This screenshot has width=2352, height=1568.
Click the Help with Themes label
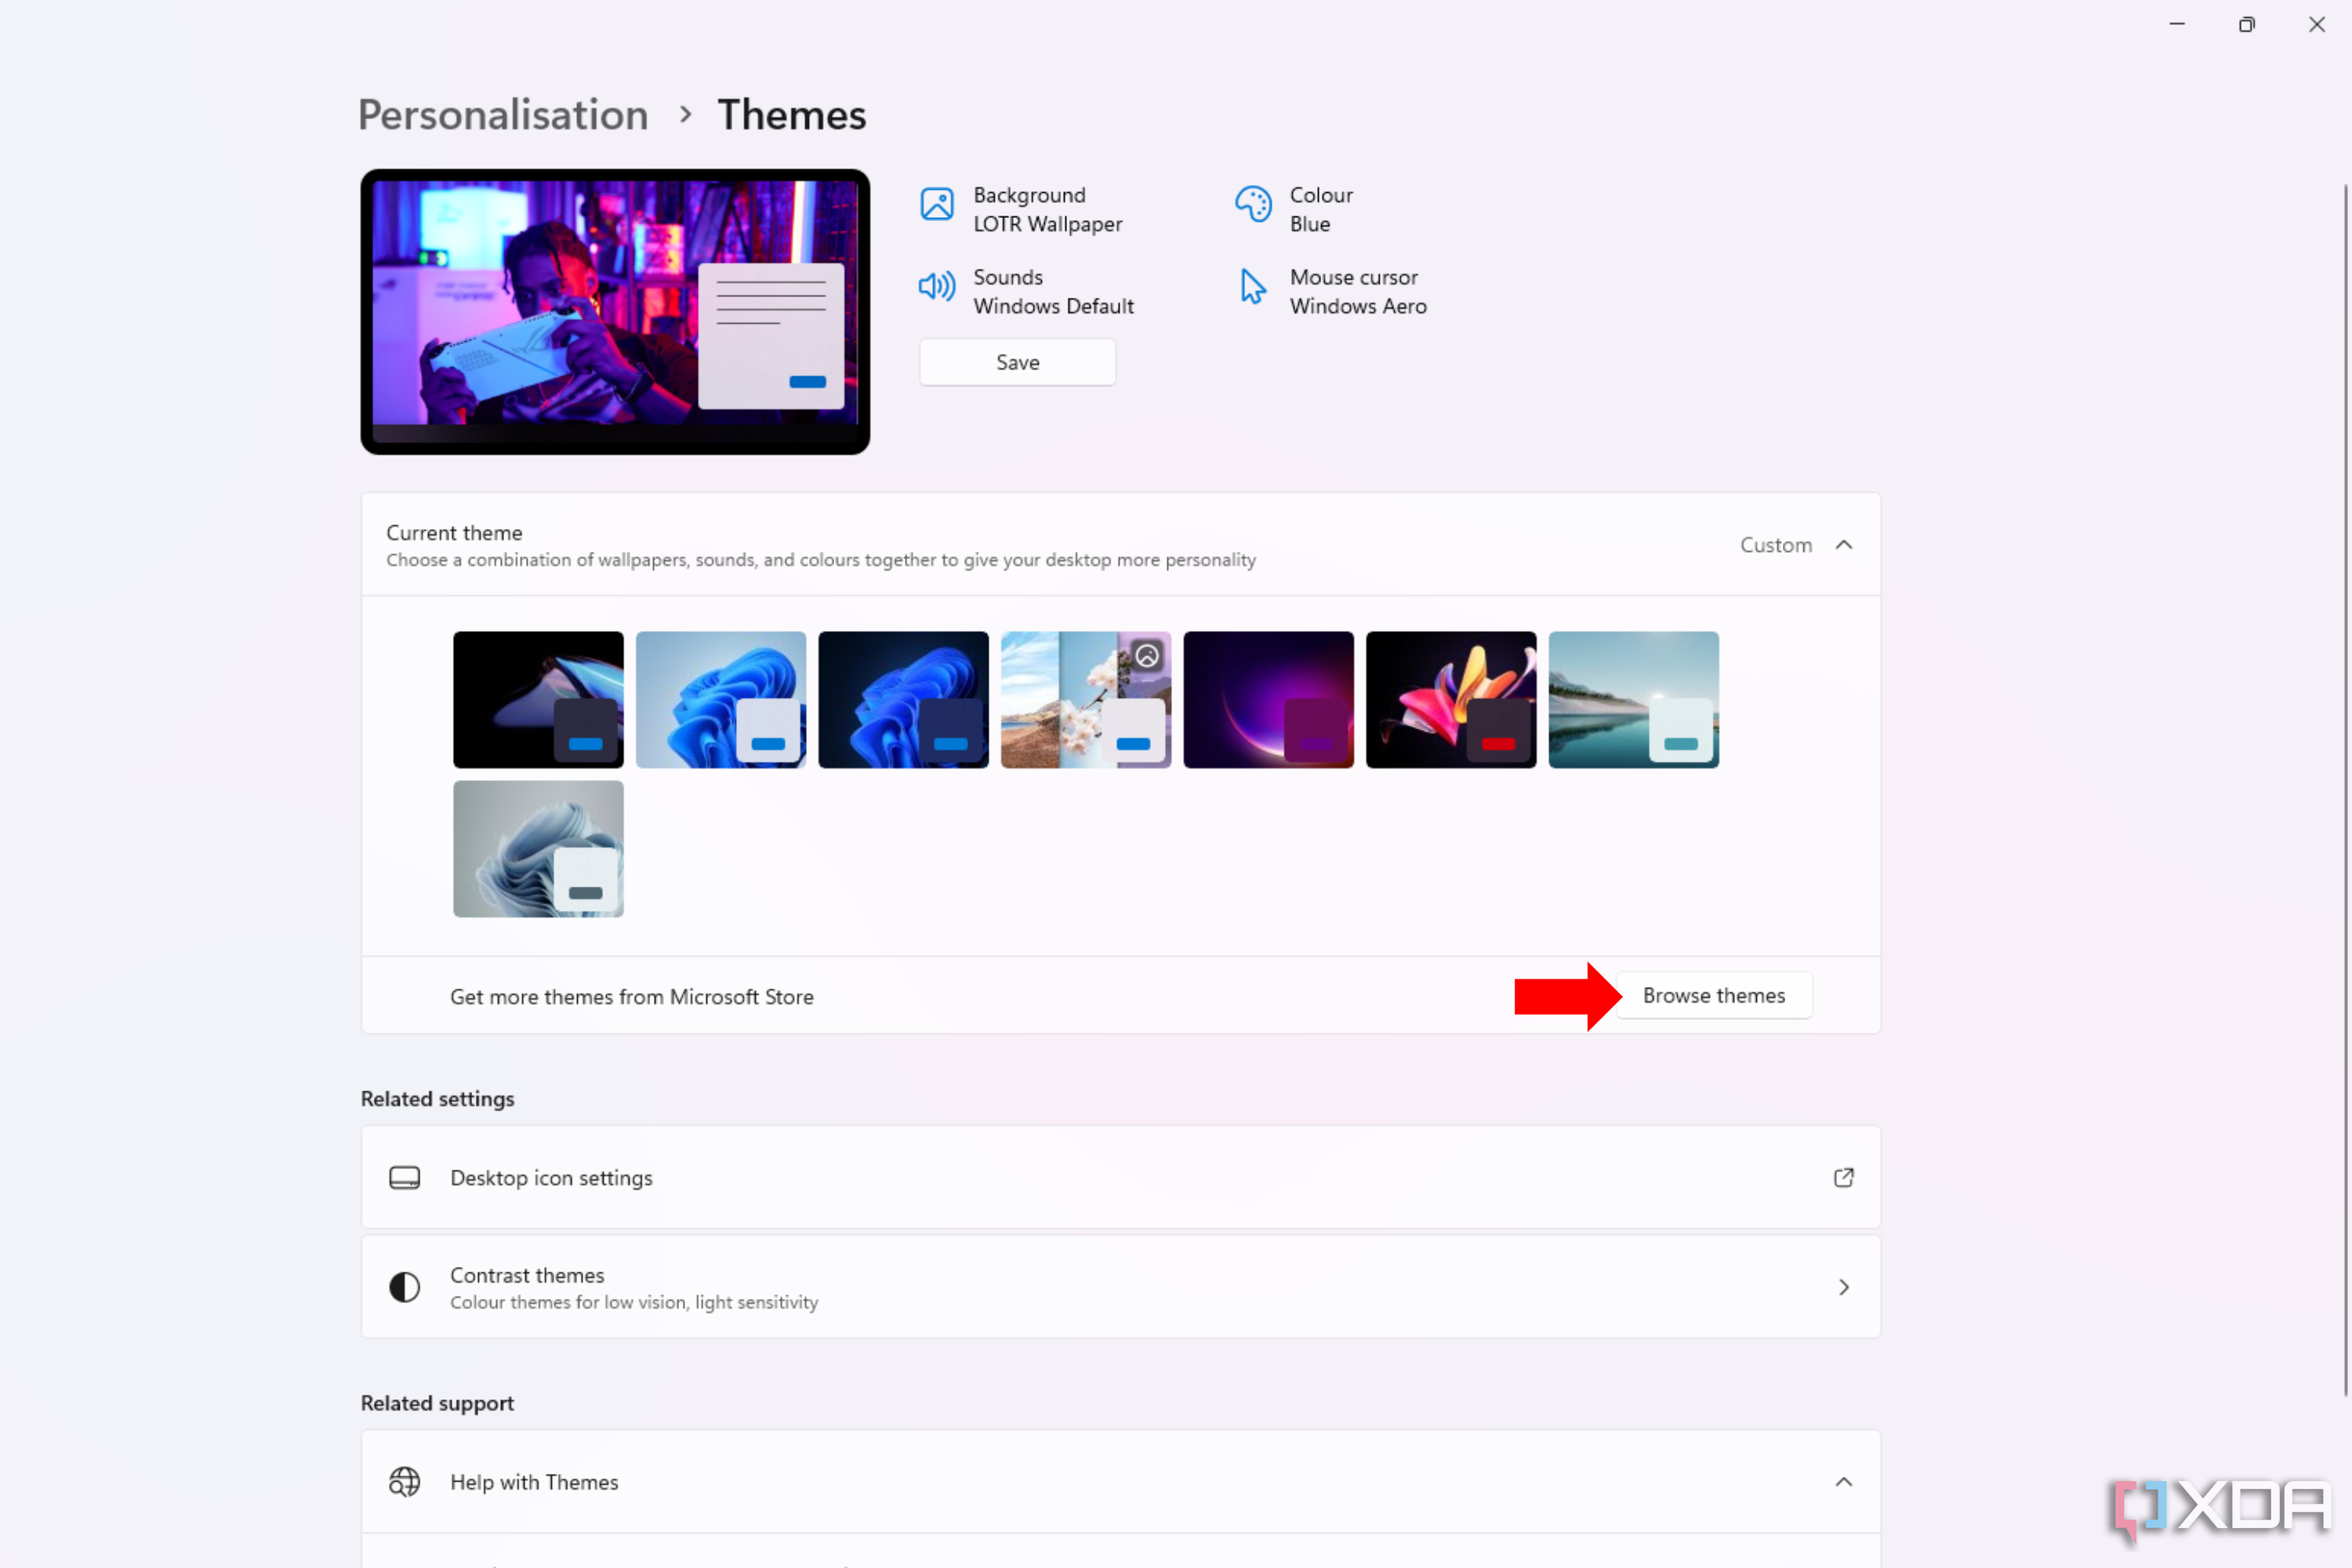pyautogui.click(x=534, y=1482)
